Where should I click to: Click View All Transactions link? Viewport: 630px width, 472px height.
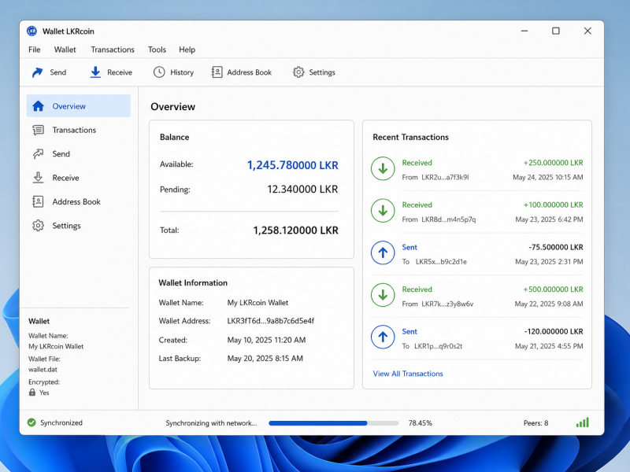[408, 374]
